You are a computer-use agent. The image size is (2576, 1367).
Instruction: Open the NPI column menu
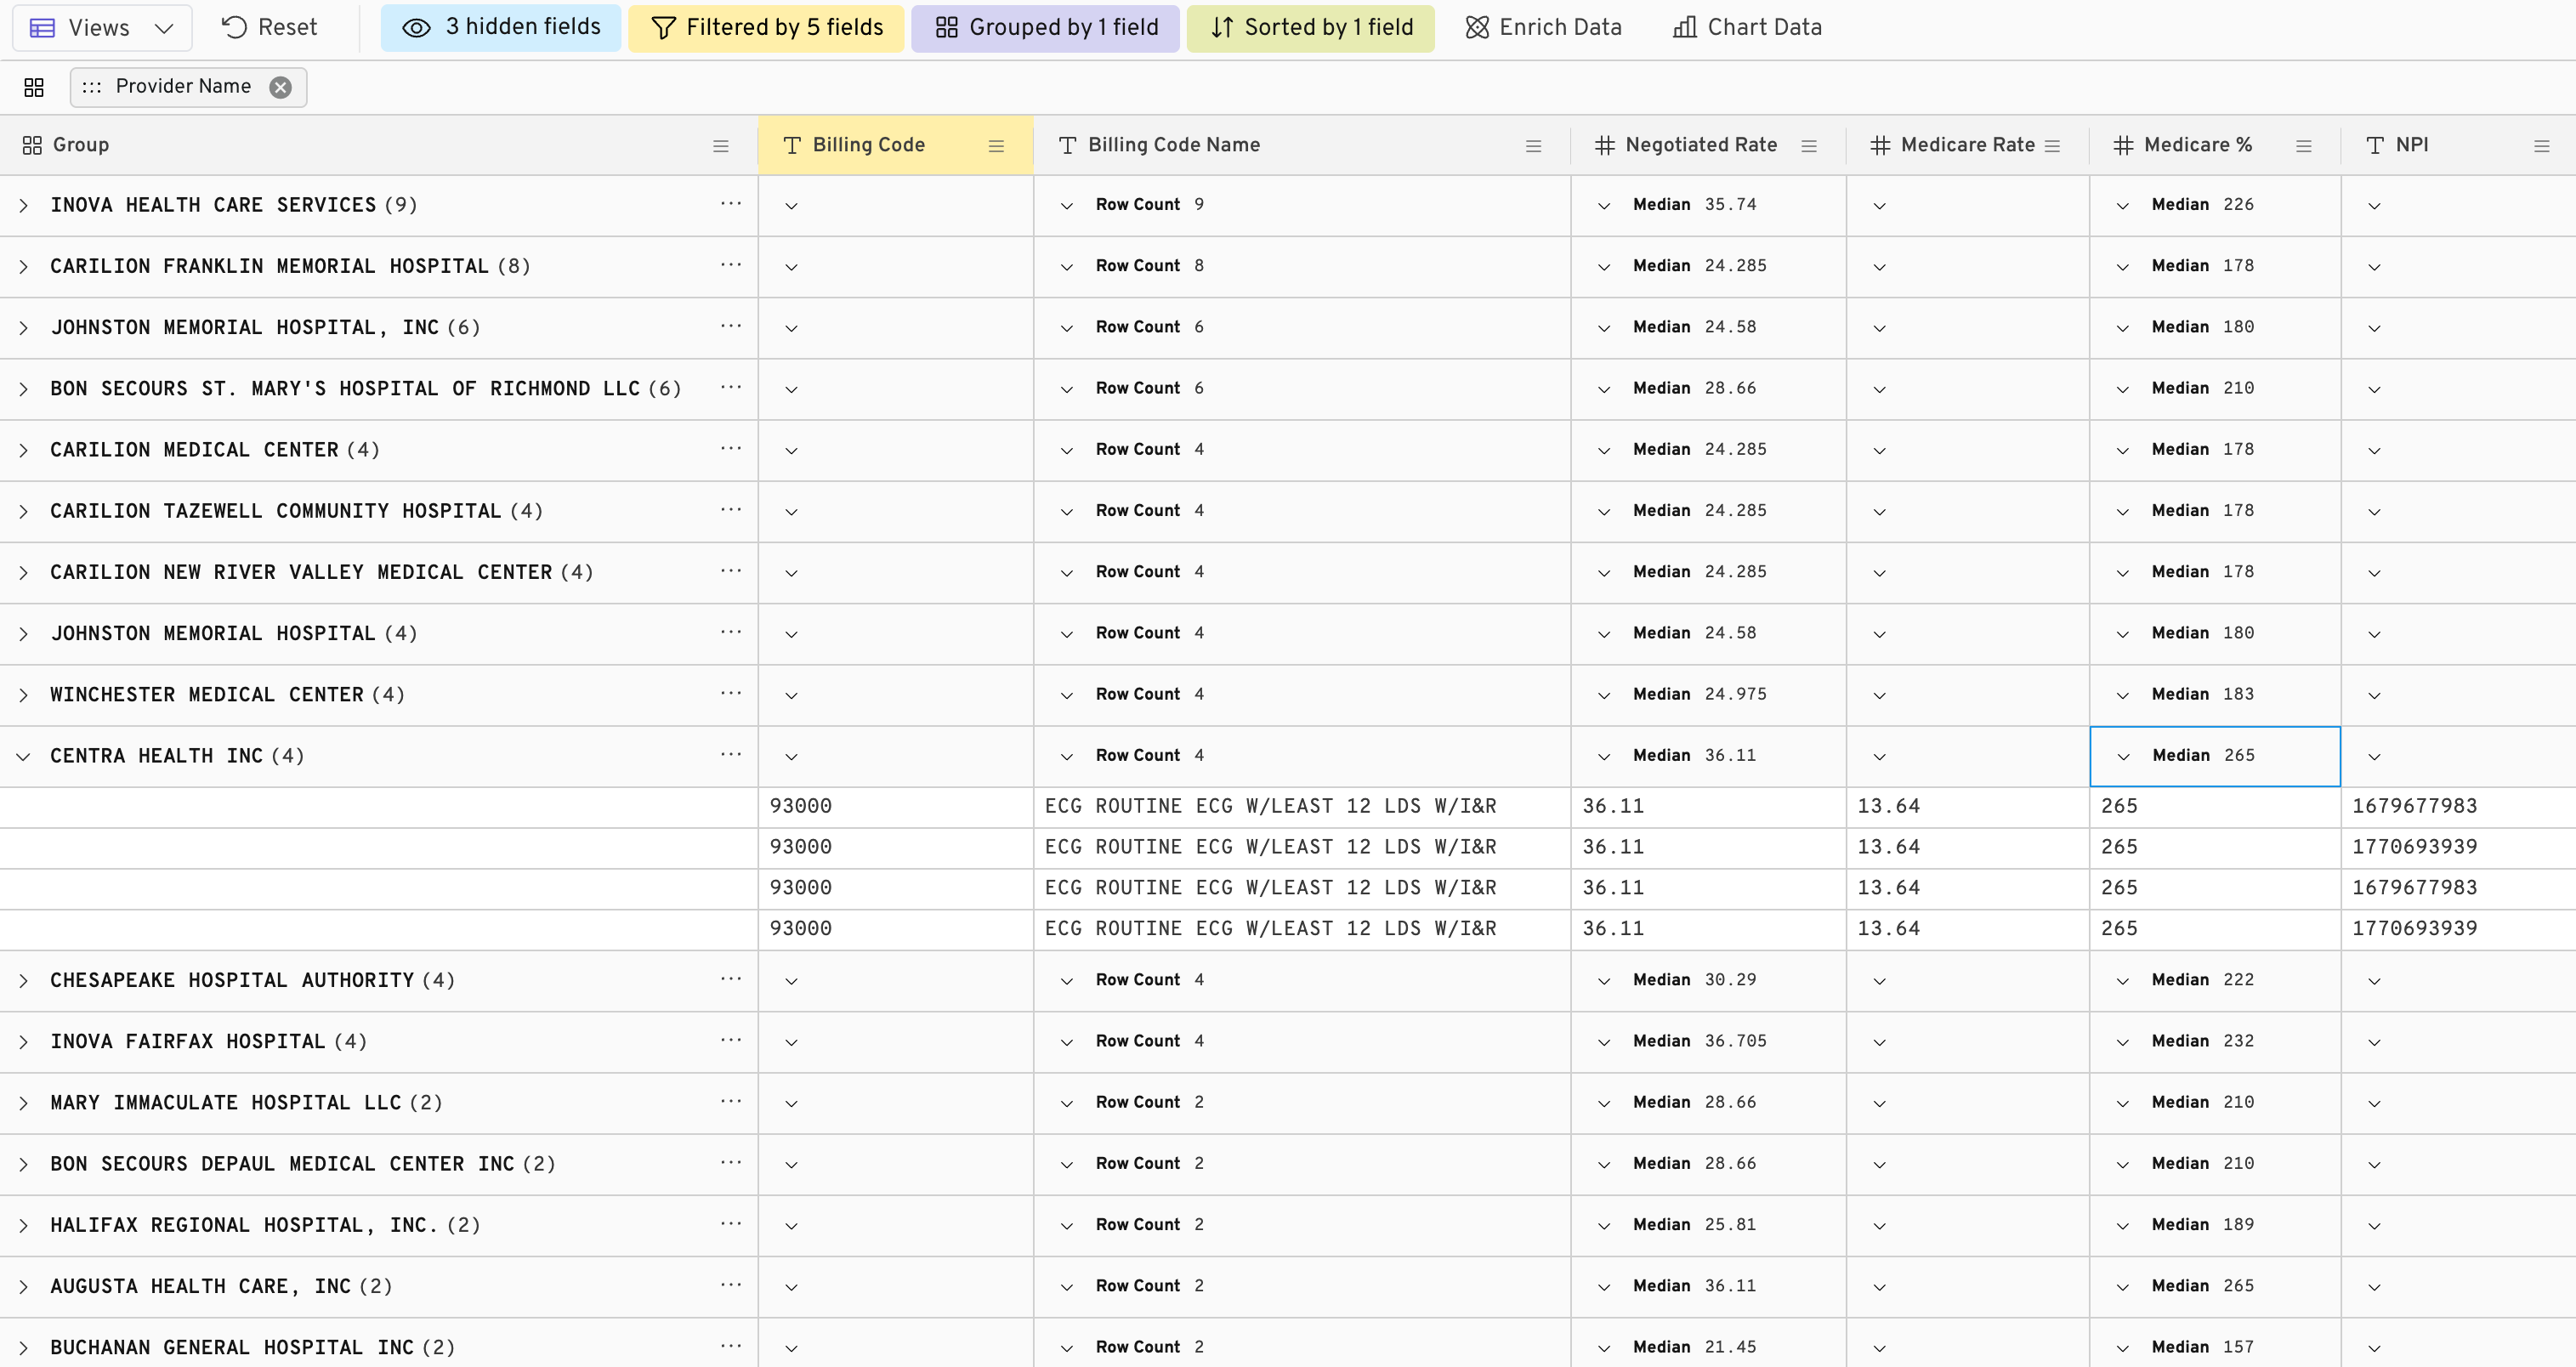pyautogui.click(x=2541, y=146)
